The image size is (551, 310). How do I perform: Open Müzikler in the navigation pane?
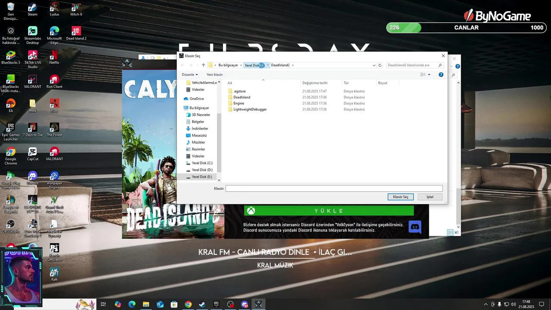[x=198, y=143]
